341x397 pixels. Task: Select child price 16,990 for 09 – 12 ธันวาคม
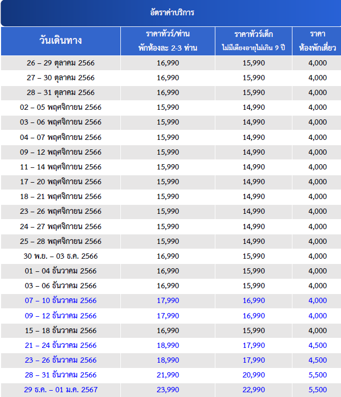click(x=254, y=316)
